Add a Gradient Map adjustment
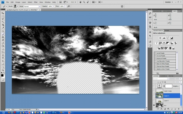Screen dimensions: 183x114 pyautogui.click(x=170, y=48)
